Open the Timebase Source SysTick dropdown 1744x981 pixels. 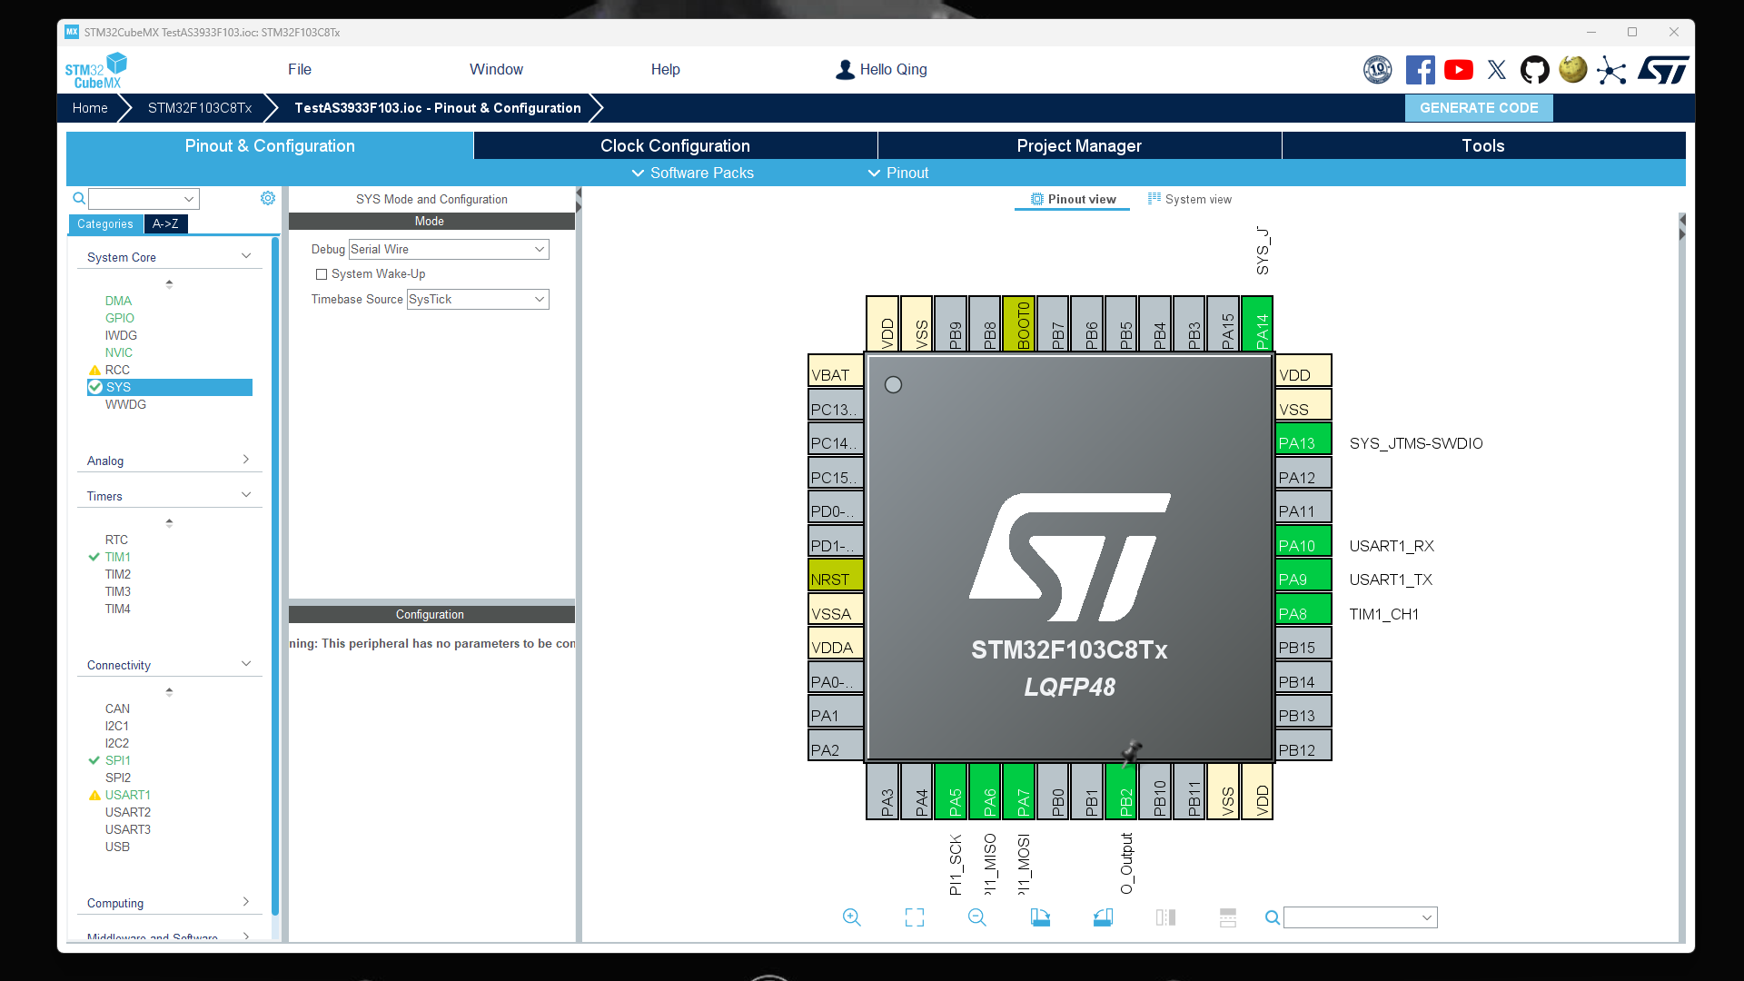[477, 299]
